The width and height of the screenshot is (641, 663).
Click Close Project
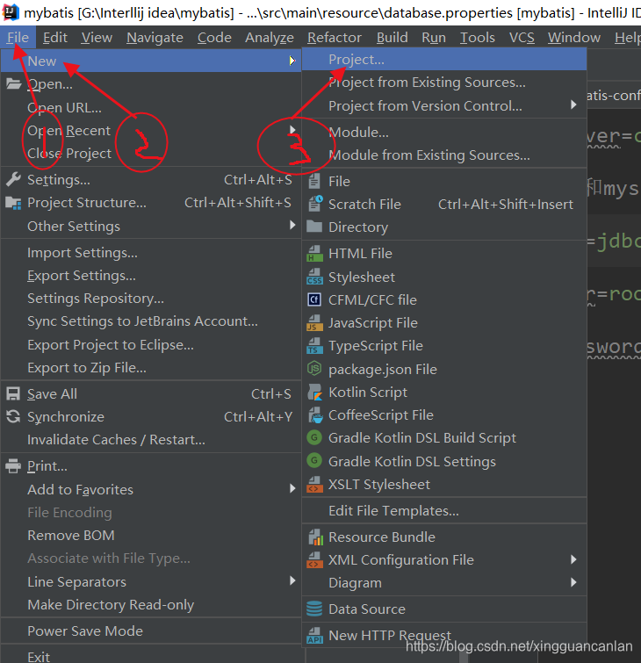151,154
